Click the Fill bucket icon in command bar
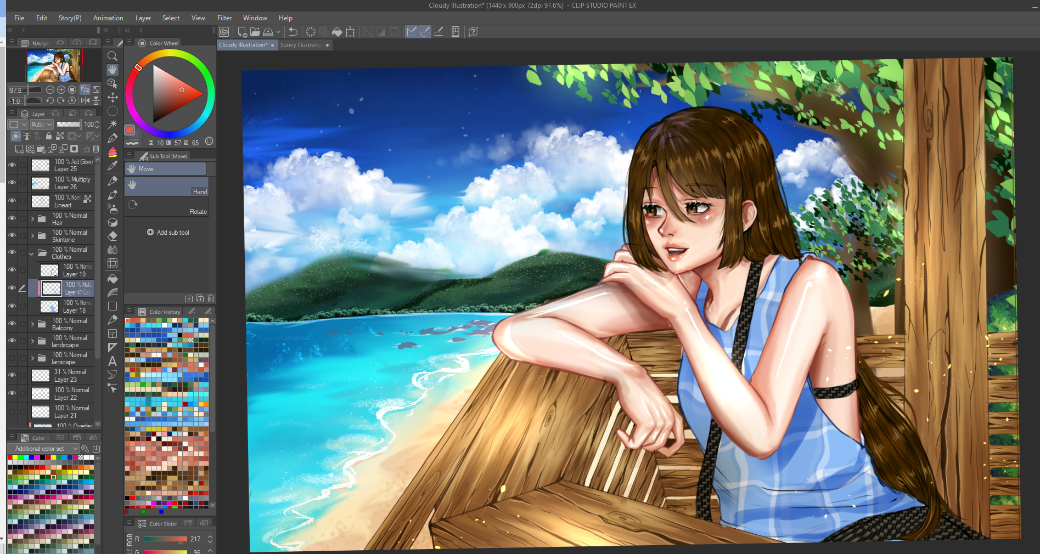This screenshot has height=554, width=1040. pos(337,32)
